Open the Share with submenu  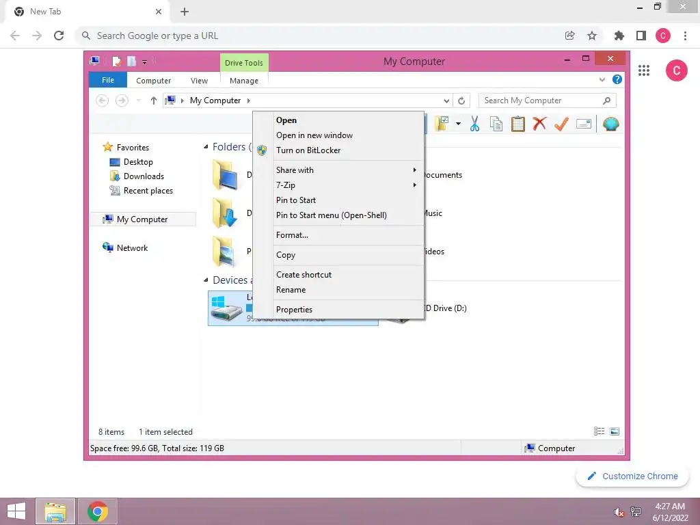click(x=348, y=170)
